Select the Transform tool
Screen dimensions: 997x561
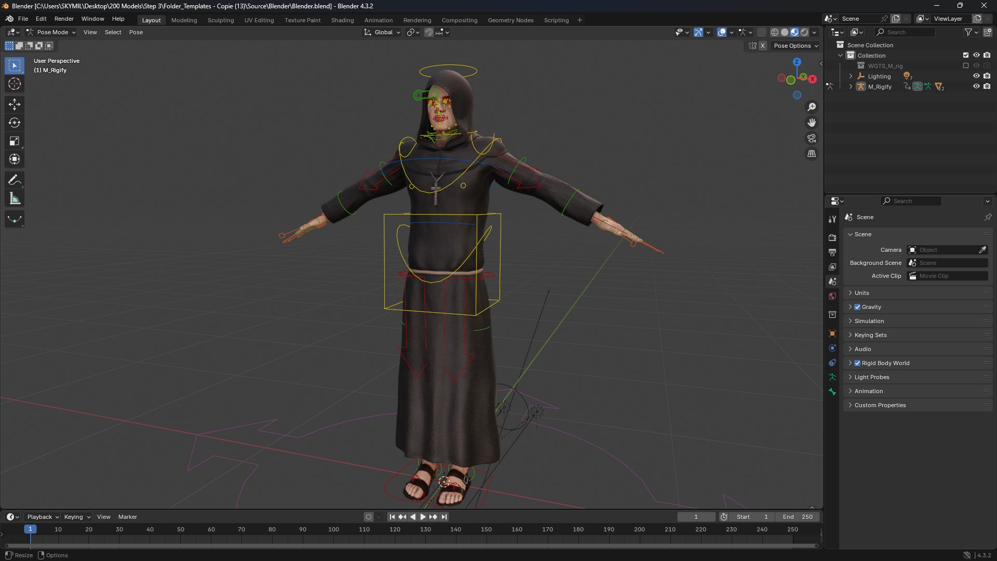[15, 159]
